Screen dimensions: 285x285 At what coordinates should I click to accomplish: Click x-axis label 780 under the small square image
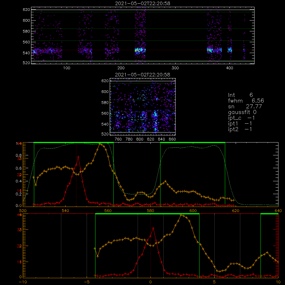pyautogui.click(x=129, y=139)
